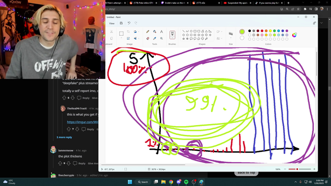Click the Size line thickness icon
331x186 pixels.
[231, 34]
